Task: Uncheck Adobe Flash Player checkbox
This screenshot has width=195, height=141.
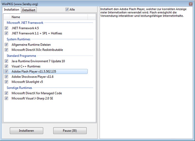Action: coord(6,71)
